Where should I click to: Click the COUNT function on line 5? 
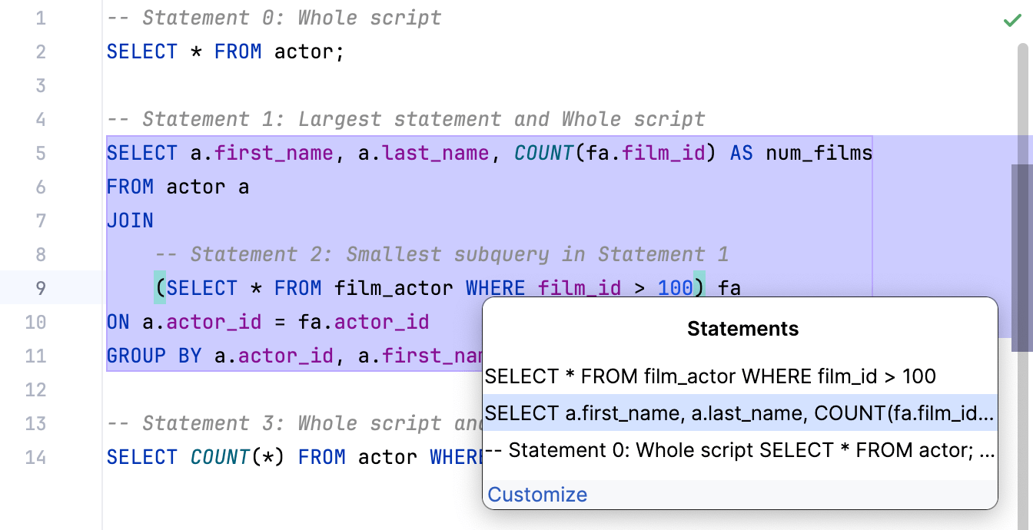(x=543, y=153)
